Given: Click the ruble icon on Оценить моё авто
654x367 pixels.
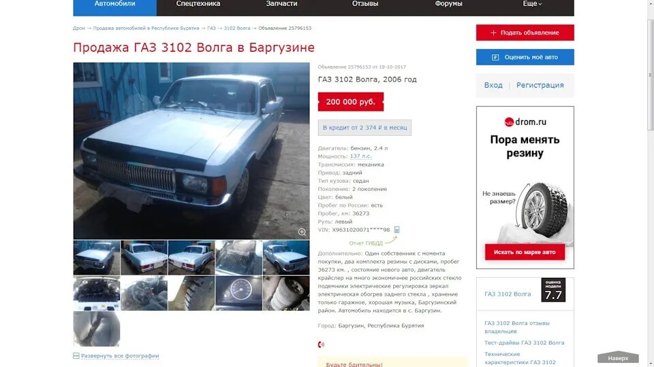Looking at the screenshot, I should click(x=495, y=57).
